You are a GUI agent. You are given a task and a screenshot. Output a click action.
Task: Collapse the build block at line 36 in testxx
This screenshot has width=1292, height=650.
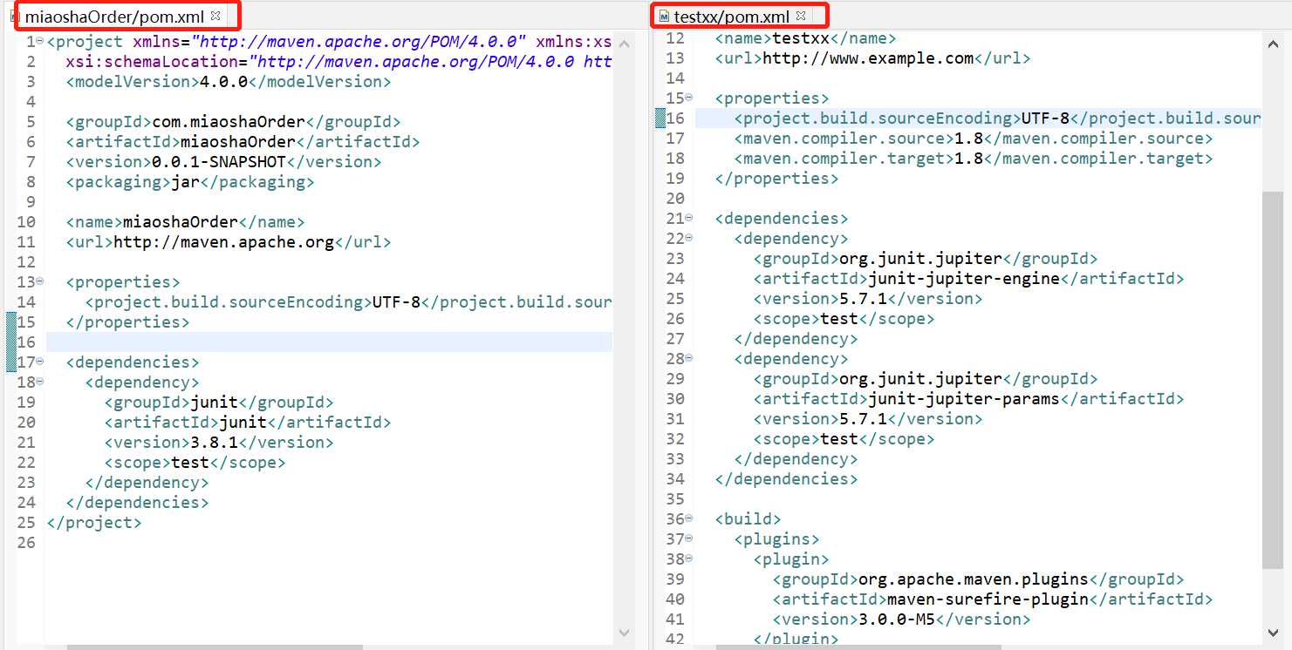click(689, 518)
